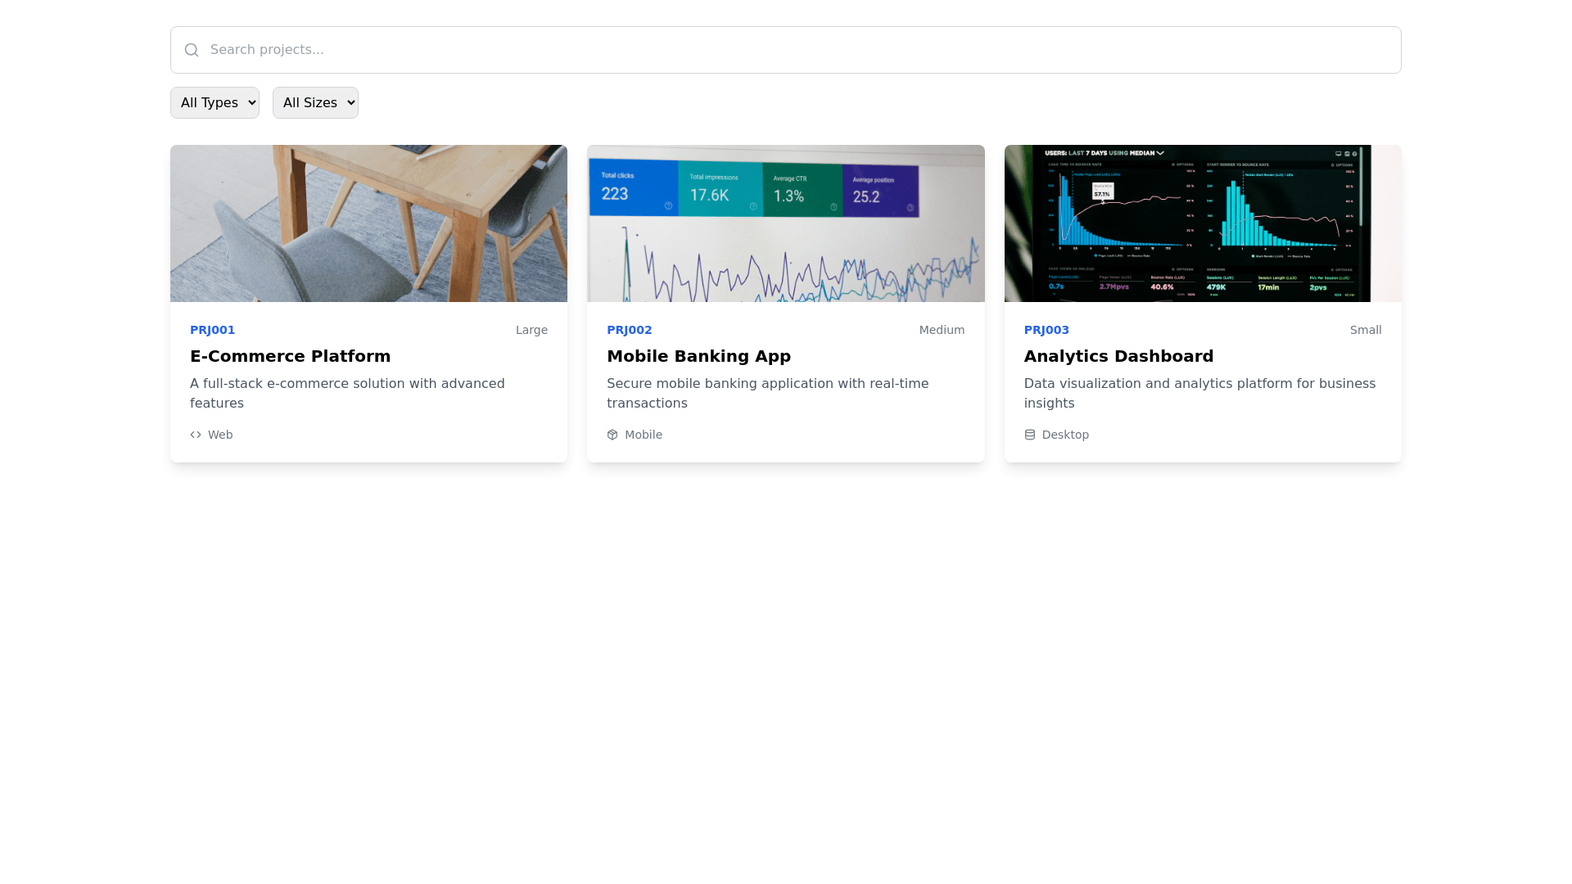1572x884 pixels.
Task: Click the Web code brackets icon
Action: (196, 435)
